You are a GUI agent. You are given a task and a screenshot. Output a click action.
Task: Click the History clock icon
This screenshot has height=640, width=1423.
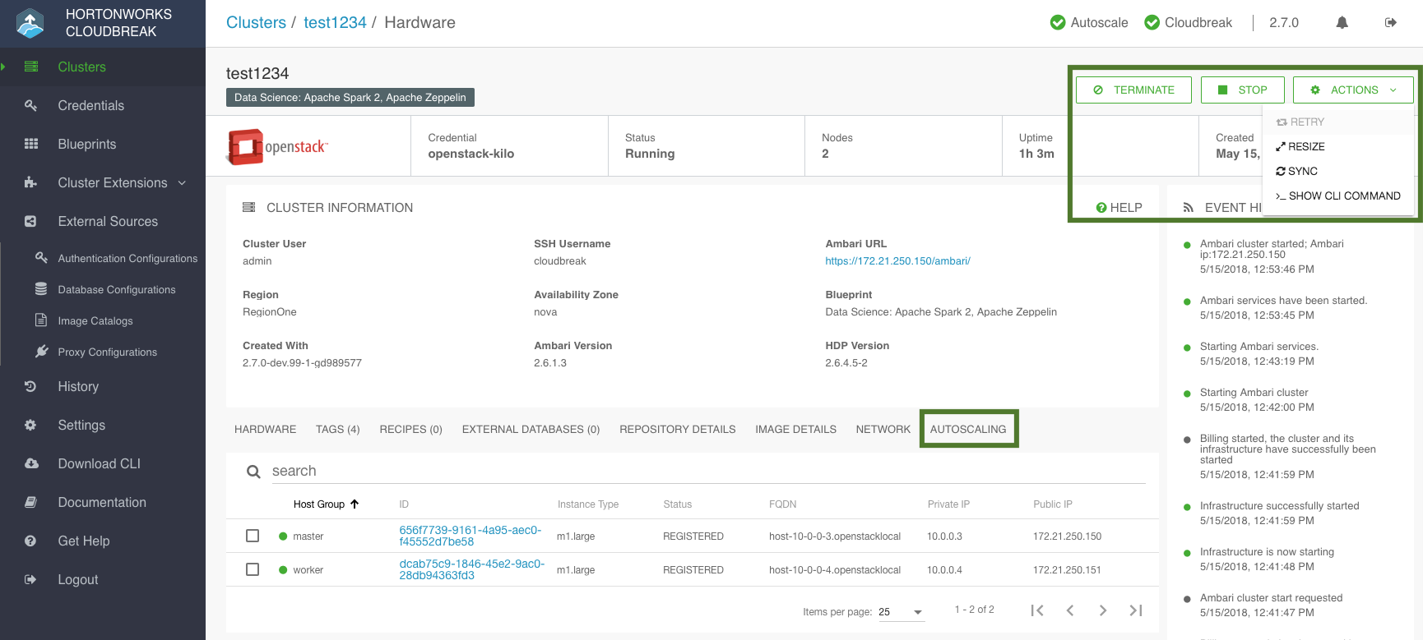pyautogui.click(x=31, y=386)
